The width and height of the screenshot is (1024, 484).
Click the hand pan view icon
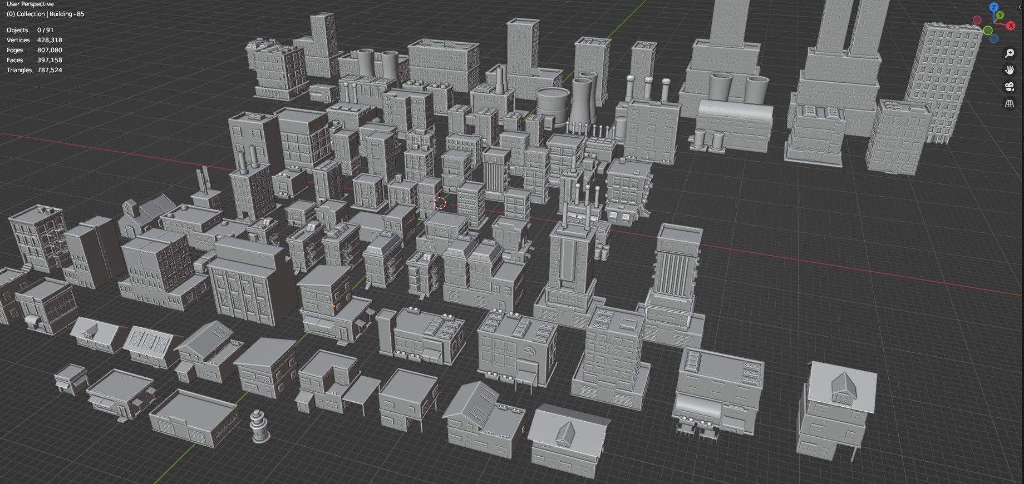click(1010, 70)
